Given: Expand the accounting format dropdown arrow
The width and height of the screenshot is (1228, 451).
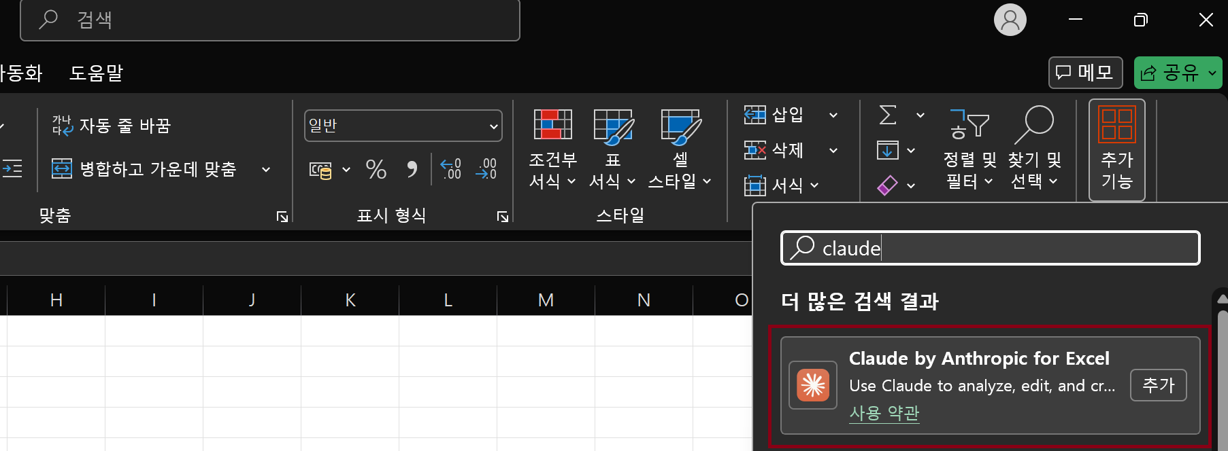Looking at the screenshot, I should [x=346, y=170].
